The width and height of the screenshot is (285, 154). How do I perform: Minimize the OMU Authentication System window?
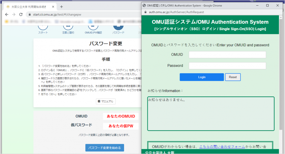[257, 5]
